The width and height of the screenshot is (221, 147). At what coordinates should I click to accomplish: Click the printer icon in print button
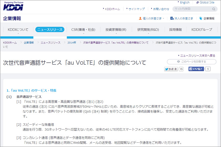coord(178,62)
